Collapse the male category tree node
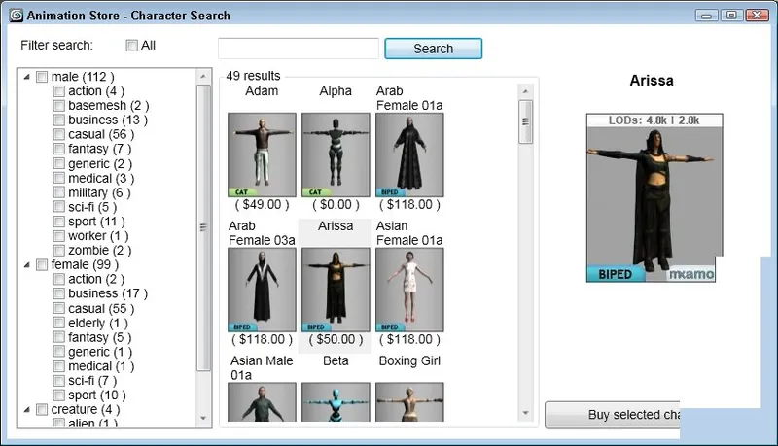The image size is (778, 446). point(27,77)
